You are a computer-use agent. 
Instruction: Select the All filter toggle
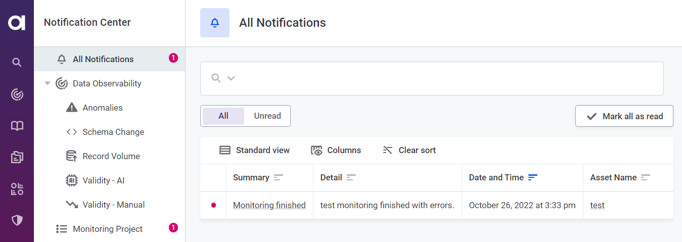[x=223, y=116]
